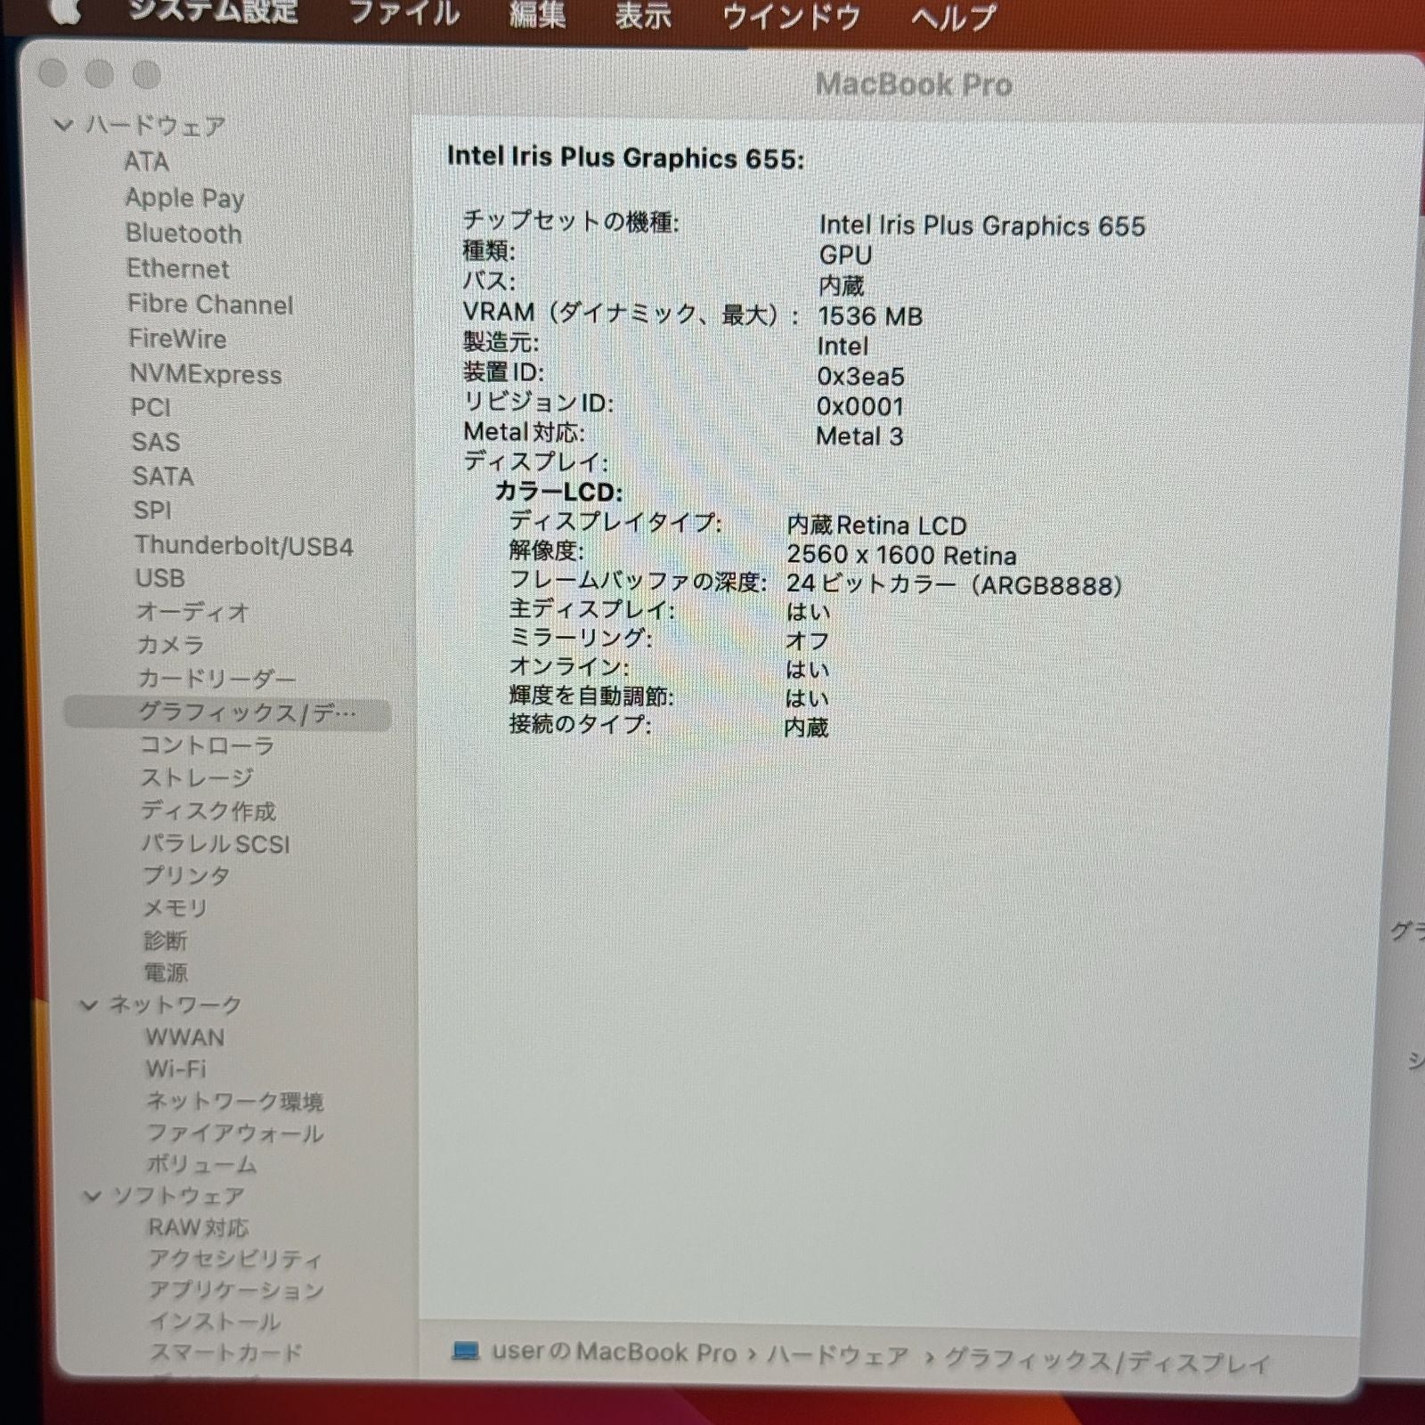This screenshot has width=1425, height=1425.
Task: Open the ウインドウ menu
Action: [791, 16]
